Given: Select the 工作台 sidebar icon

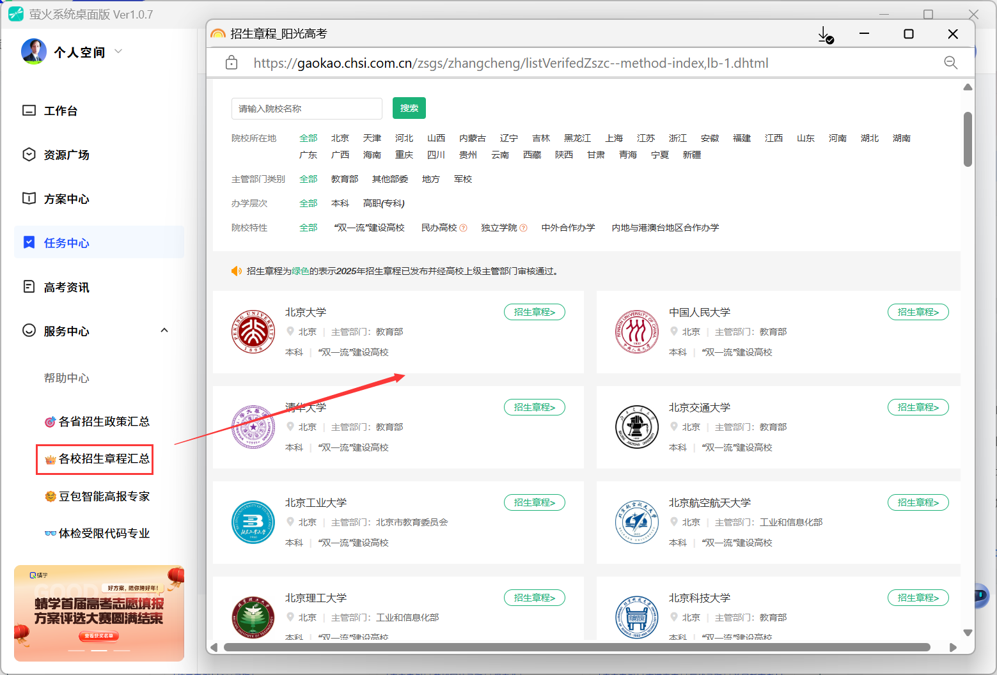Looking at the screenshot, I should (x=28, y=110).
